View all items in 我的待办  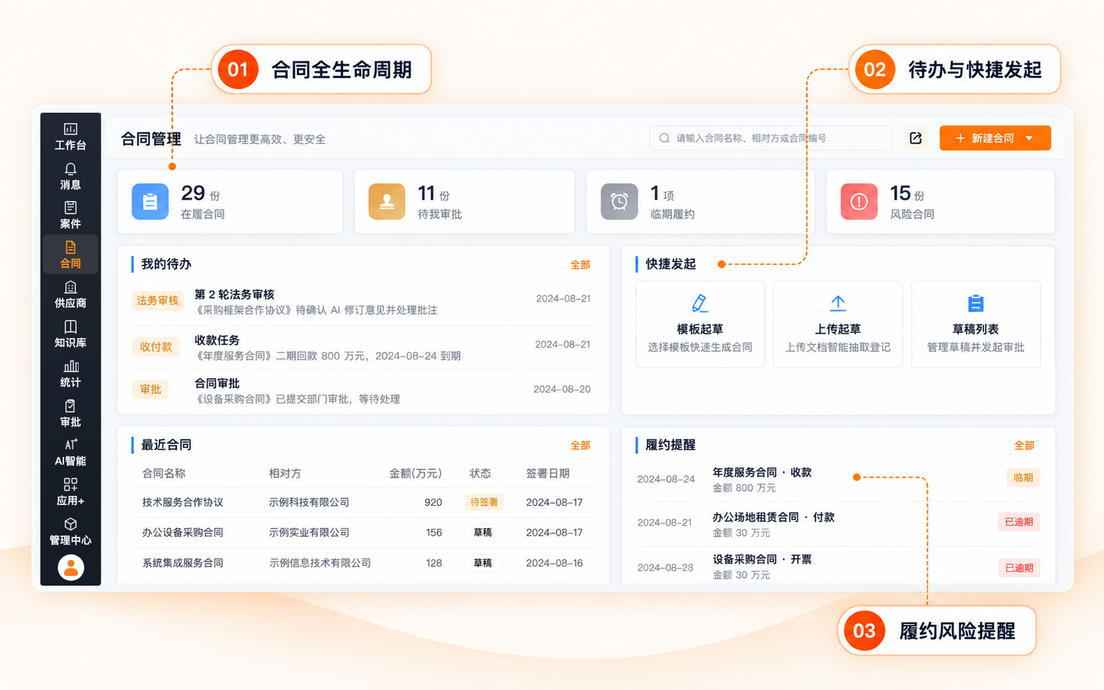click(x=581, y=265)
